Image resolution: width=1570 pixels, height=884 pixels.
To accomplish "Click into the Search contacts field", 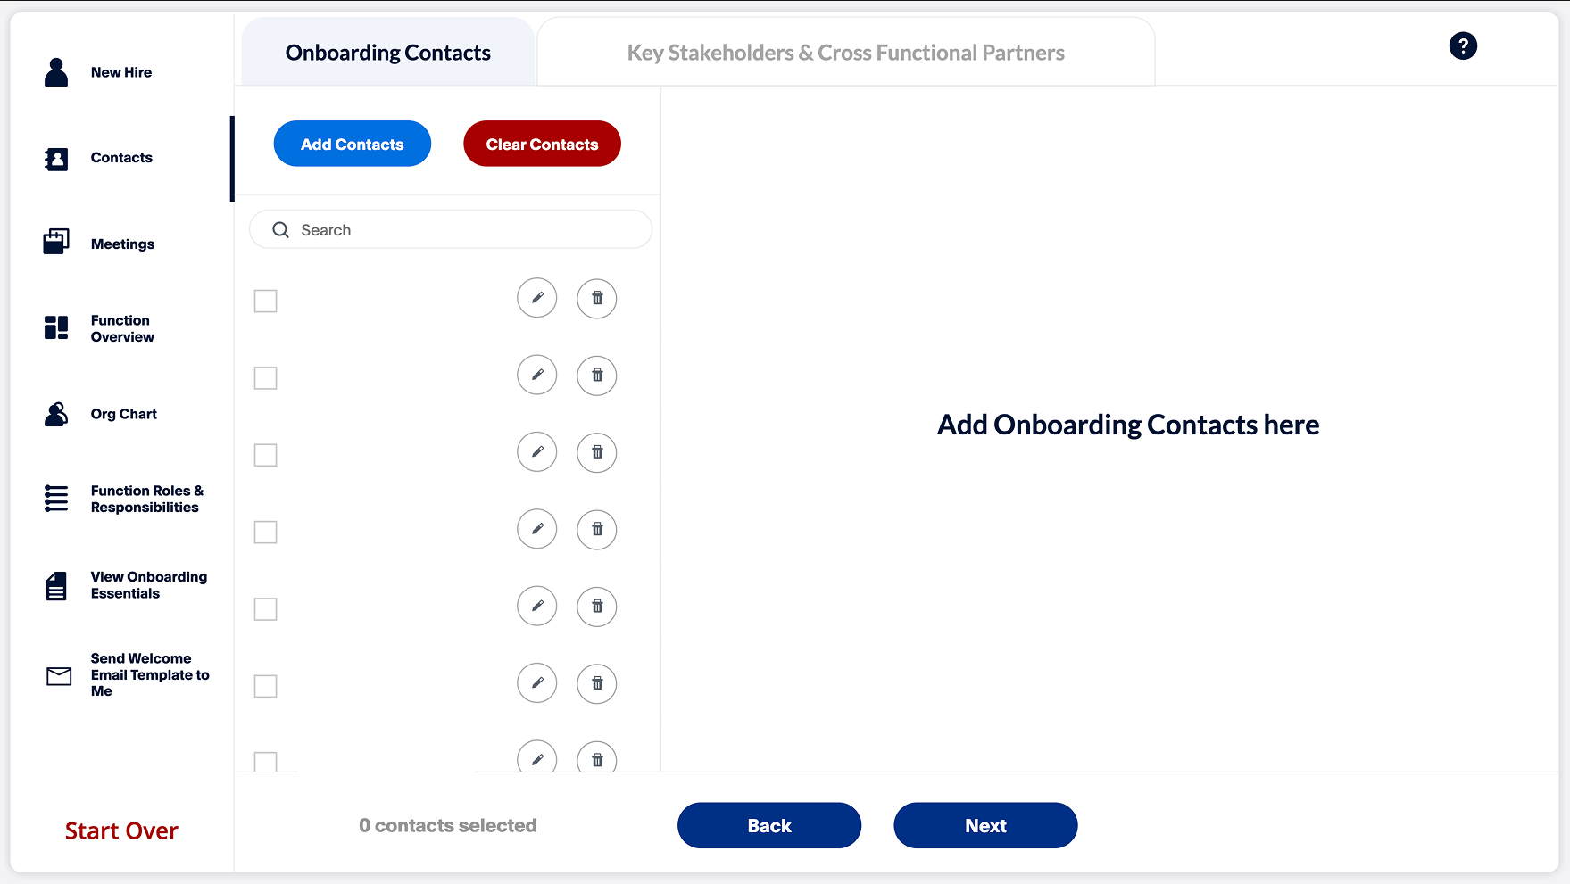I will [464, 230].
